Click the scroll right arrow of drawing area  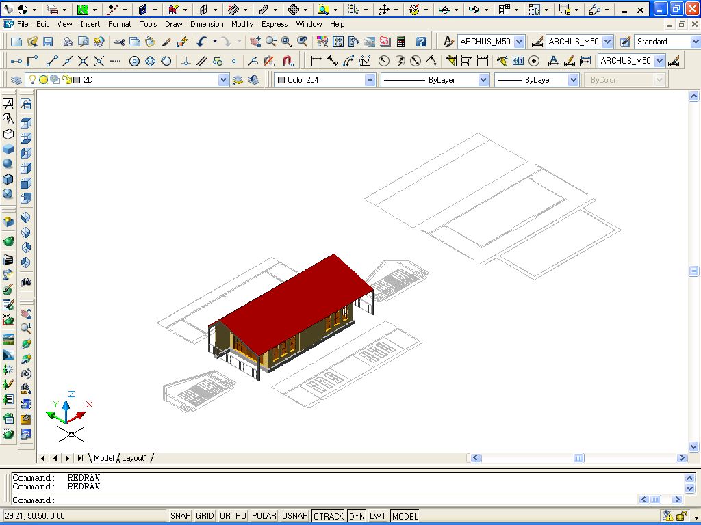pyautogui.click(x=682, y=458)
